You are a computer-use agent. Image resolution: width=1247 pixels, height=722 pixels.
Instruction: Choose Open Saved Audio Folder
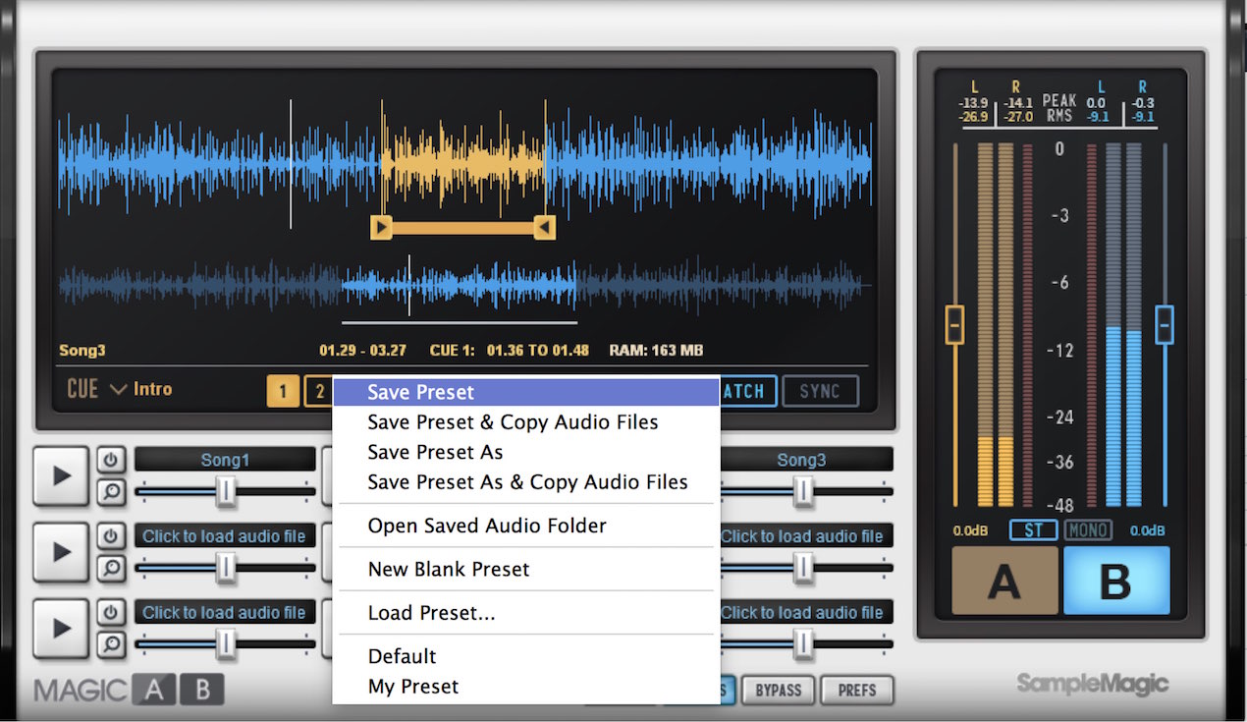tap(526, 526)
